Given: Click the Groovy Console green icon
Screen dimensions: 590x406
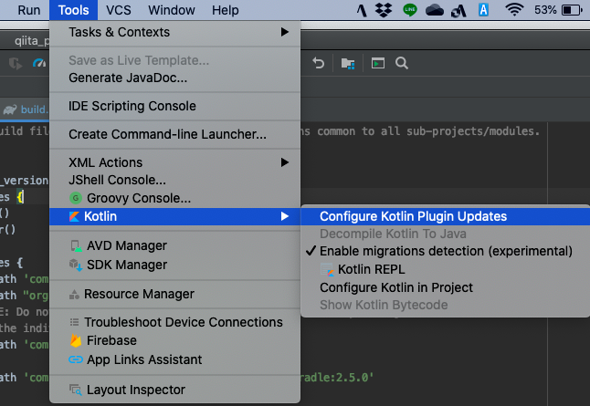Looking at the screenshot, I should click(x=76, y=198).
